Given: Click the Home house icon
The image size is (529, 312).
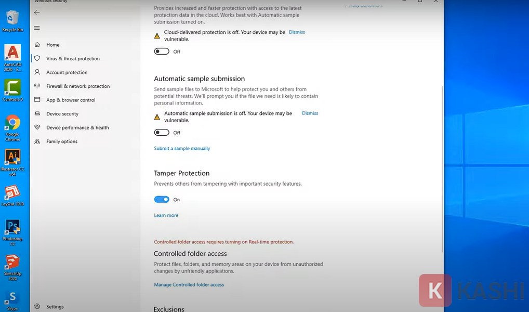Looking at the screenshot, I should 37,45.
